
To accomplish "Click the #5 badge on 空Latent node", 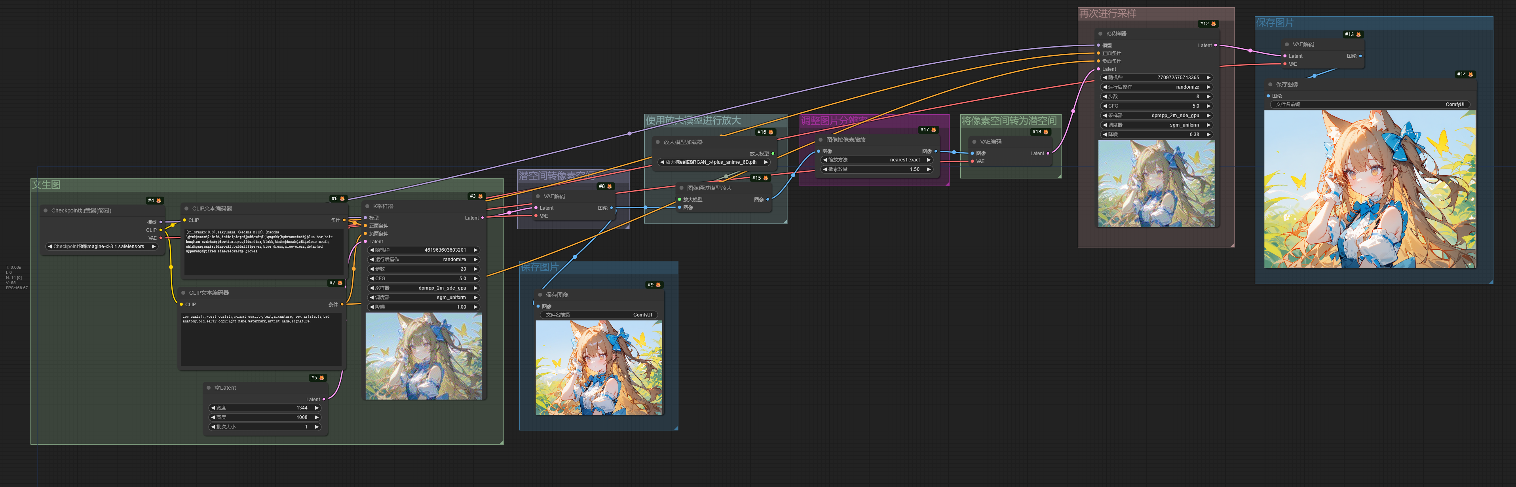I will pyautogui.click(x=317, y=378).
